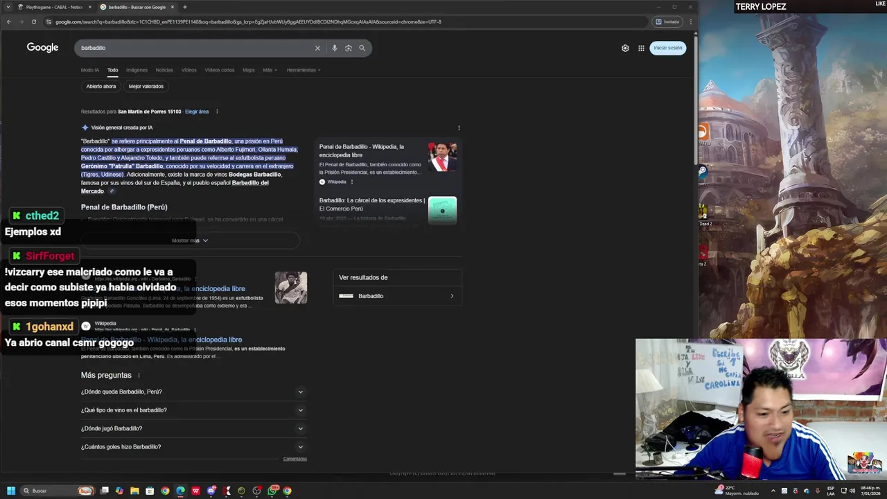Open Copilot from the taskbar
The height and width of the screenshot is (499, 887).
(x=119, y=491)
